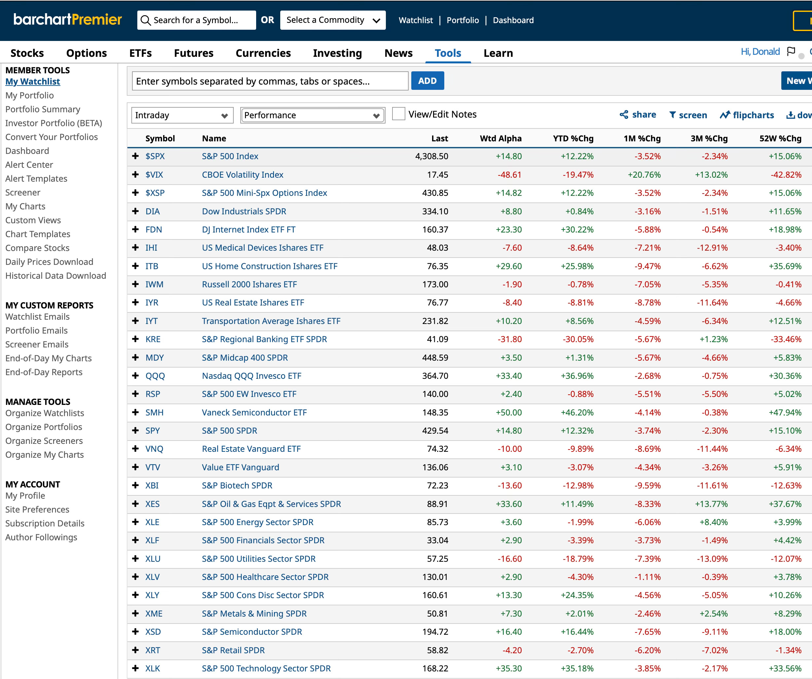Screen dimensions: 812x679
Task: Open the Select a Commodity dropdown
Action: 333,20
